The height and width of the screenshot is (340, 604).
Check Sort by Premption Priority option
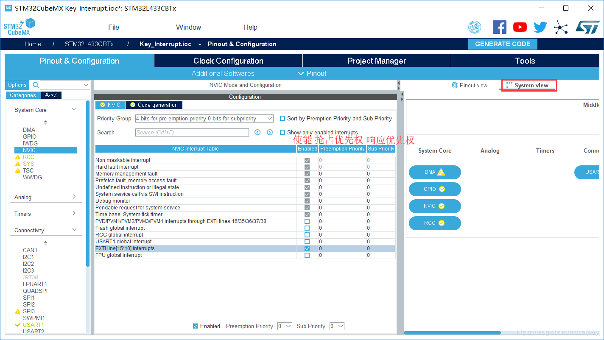[x=282, y=119]
